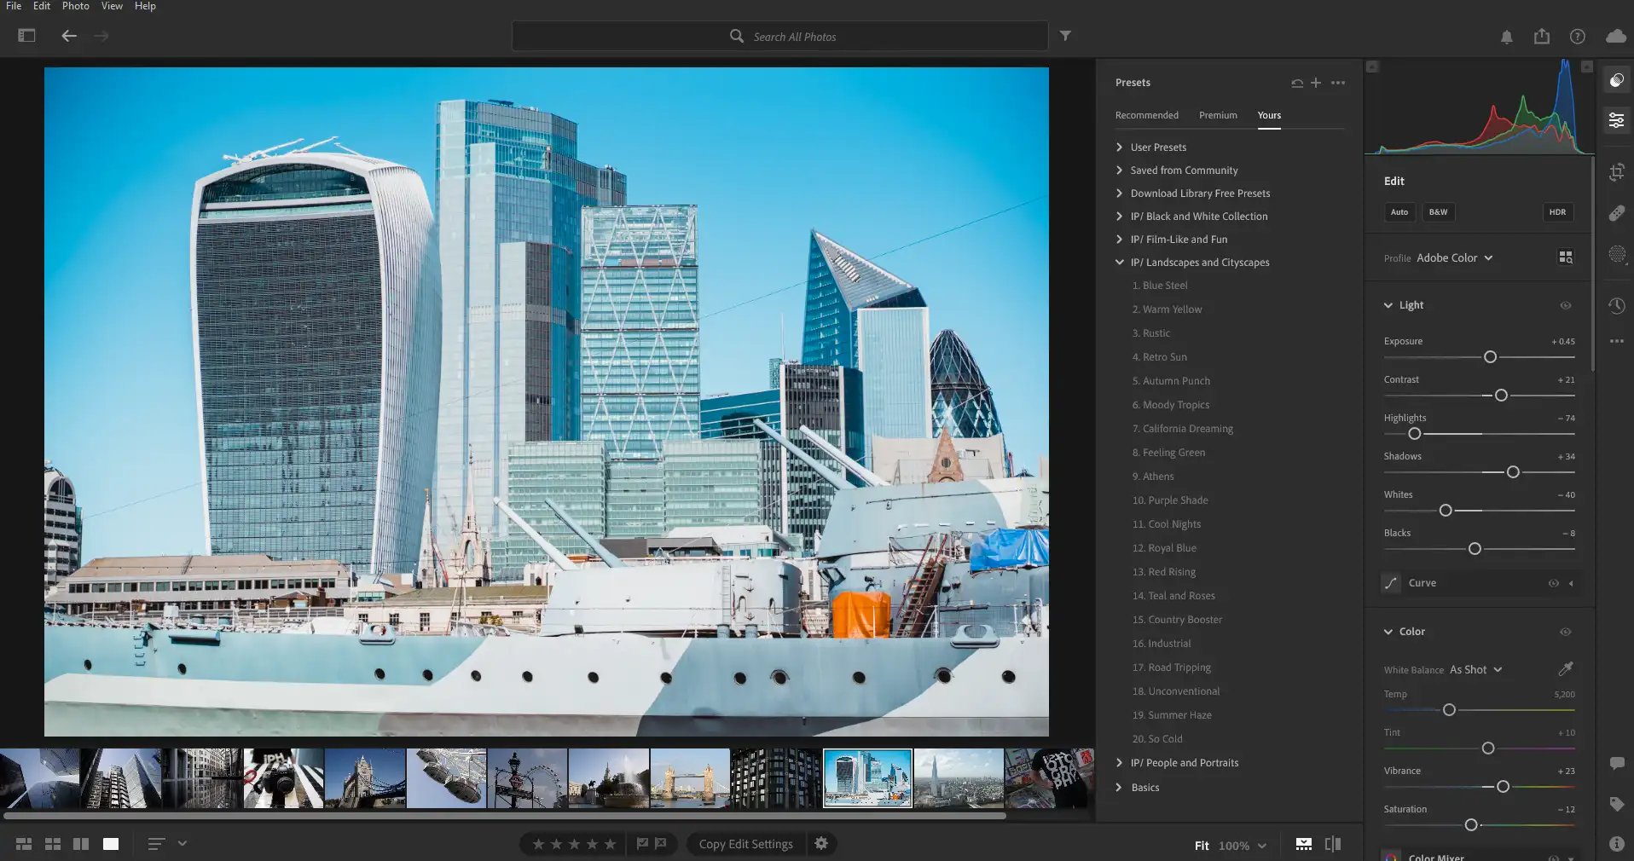Select the Shard skyline filmstrip thumbnail
1634x861 pixels.
(x=958, y=778)
